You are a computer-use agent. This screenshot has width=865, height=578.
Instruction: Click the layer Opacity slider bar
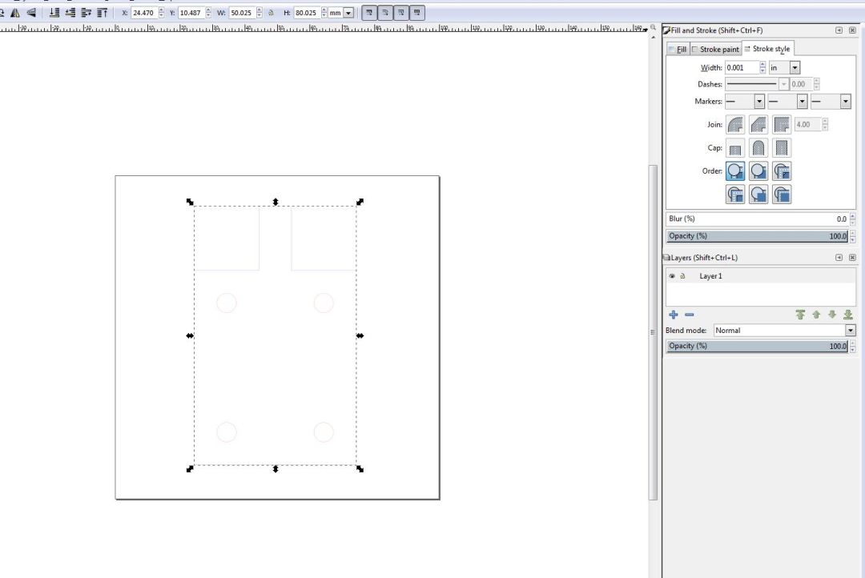(x=756, y=346)
